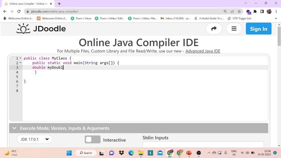Open Dropbox from taskbar
Screen dimensions: 281x158
click(121, 153)
